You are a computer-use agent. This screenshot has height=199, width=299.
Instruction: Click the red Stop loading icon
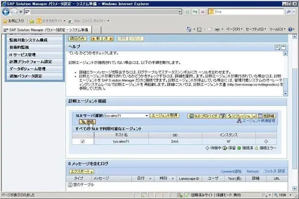[x=203, y=12]
